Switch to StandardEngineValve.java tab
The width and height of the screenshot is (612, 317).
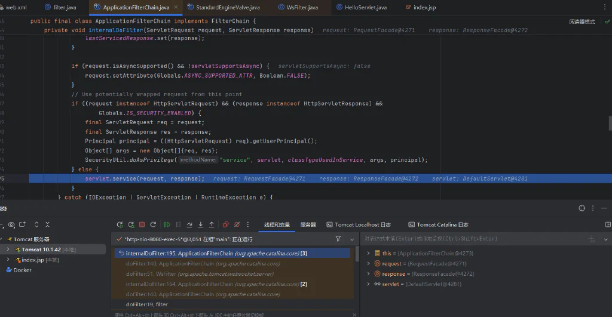tap(224, 7)
